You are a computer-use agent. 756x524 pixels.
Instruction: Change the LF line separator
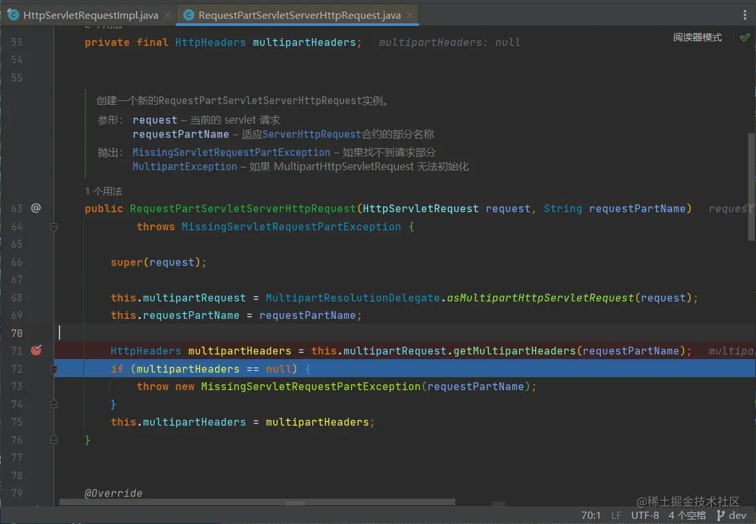616,516
